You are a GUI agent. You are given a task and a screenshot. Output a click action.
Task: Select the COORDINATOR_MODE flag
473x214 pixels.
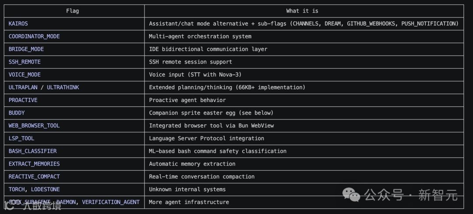pyautogui.click(x=34, y=36)
